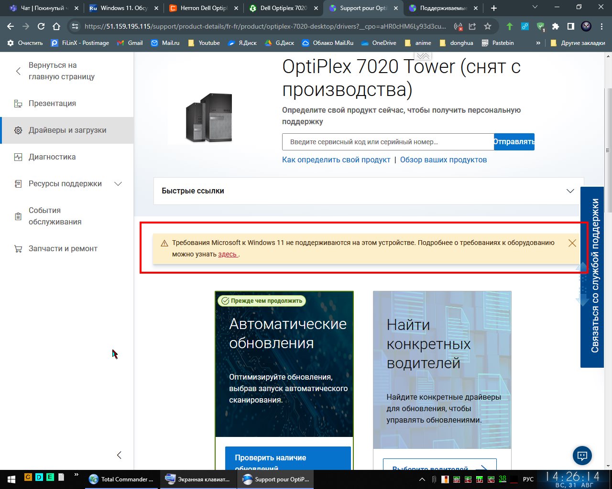612x489 pixels.
Task: Click the share page icon in the address bar
Action: tap(472, 27)
